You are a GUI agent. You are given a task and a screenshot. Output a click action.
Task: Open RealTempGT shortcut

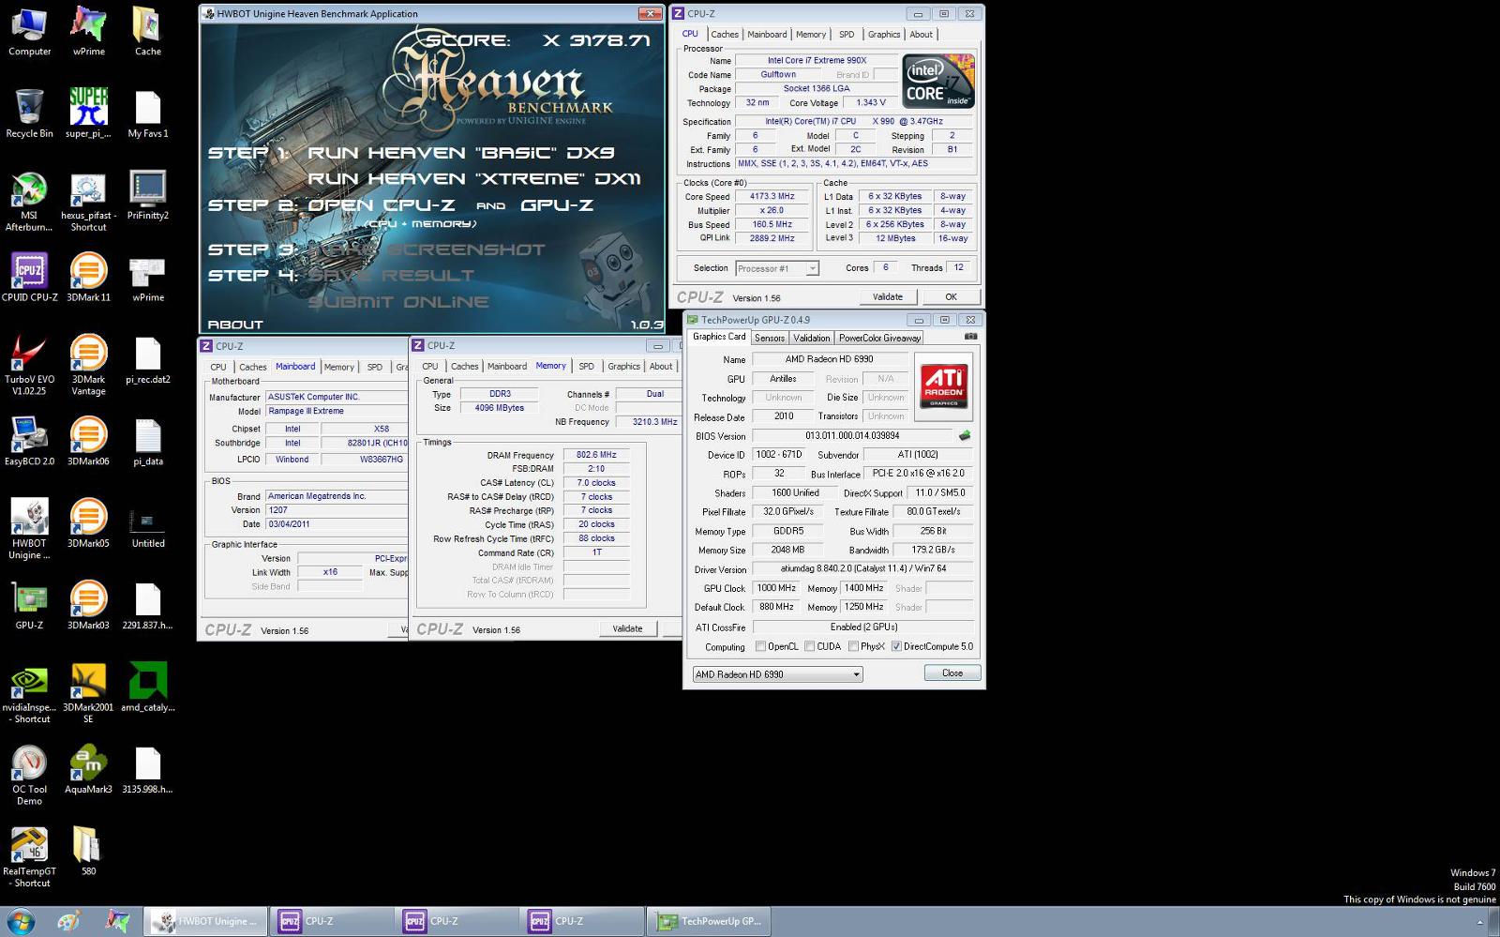click(x=29, y=856)
